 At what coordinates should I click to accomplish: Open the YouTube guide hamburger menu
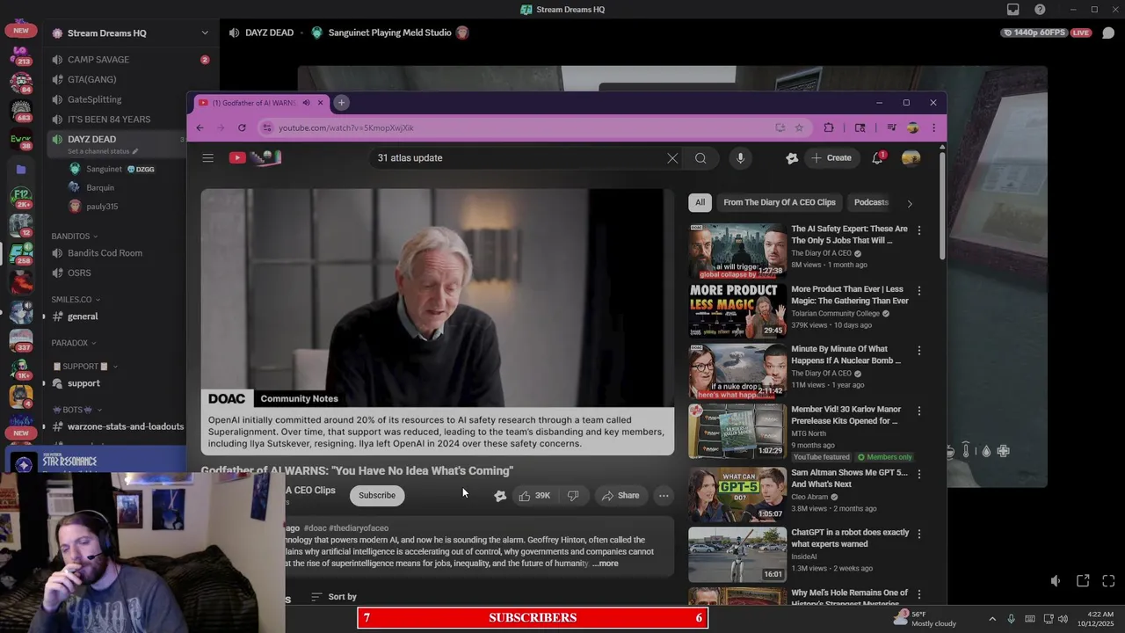[207, 158]
